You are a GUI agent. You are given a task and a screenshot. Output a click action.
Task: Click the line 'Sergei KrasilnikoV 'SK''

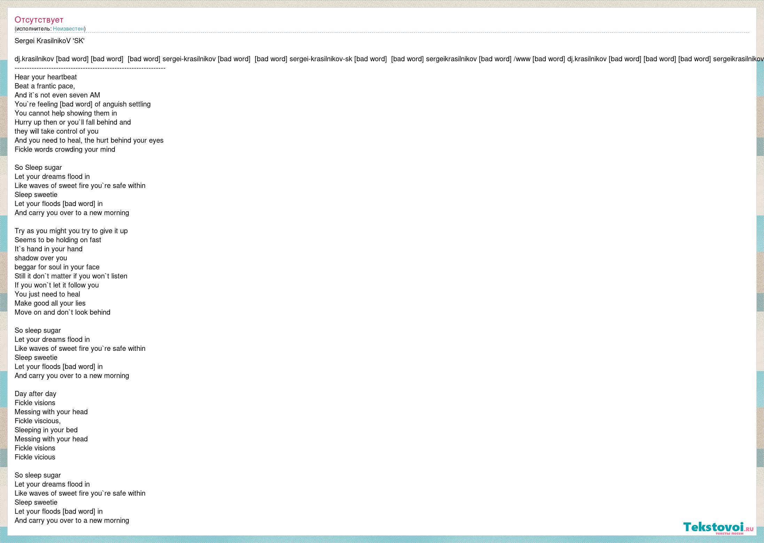(49, 41)
